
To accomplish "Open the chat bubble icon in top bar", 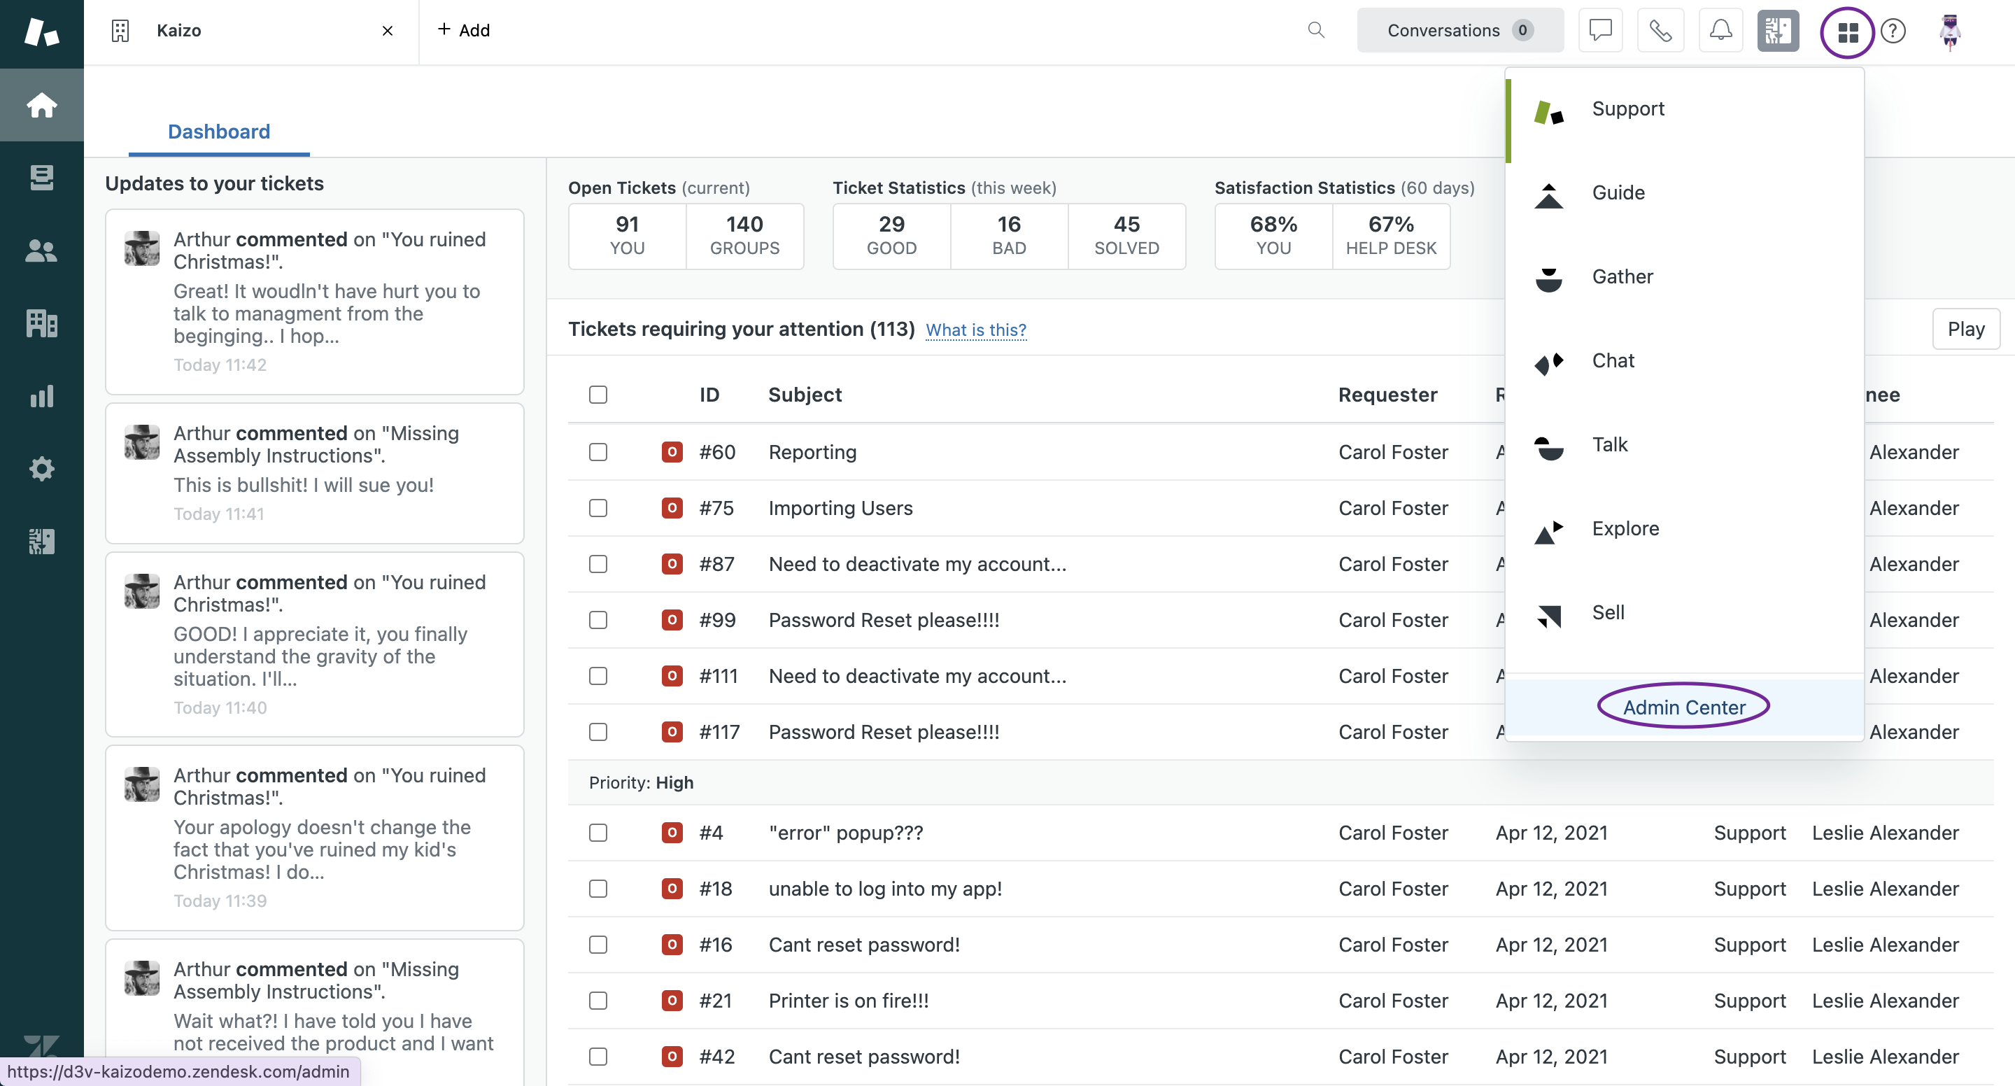I will 1600,31.
